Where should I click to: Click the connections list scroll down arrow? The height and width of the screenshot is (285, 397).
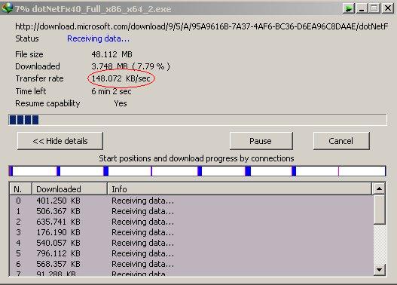[379, 270]
